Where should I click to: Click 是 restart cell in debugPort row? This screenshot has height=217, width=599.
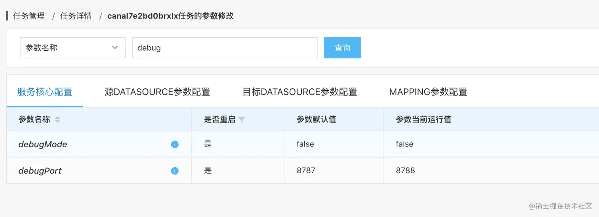pyautogui.click(x=208, y=171)
